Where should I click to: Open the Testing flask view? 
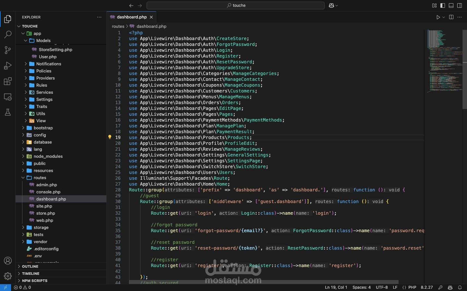pos(8,112)
